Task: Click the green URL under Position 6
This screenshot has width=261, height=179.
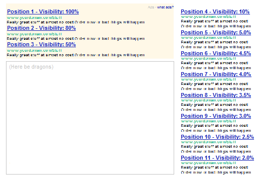Action: tap(209, 59)
